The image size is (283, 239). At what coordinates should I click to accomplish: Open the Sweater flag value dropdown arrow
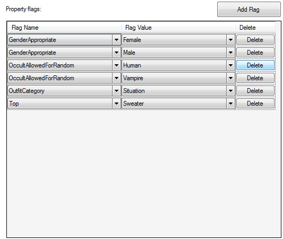(230, 104)
